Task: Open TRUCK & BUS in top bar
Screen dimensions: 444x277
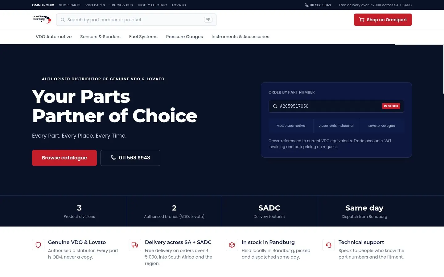Action: (121, 5)
